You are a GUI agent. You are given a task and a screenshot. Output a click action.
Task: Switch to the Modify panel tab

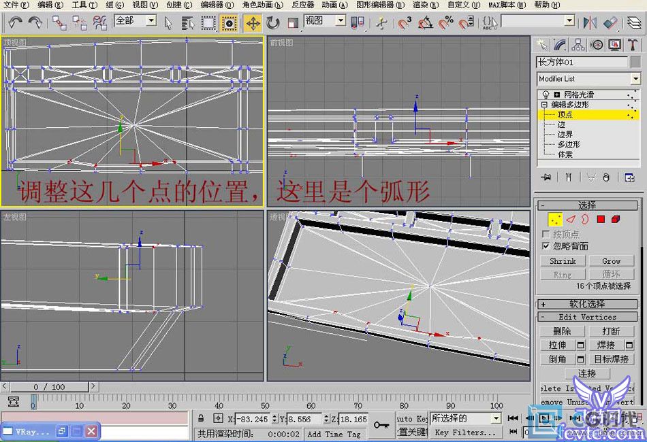tap(560, 44)
